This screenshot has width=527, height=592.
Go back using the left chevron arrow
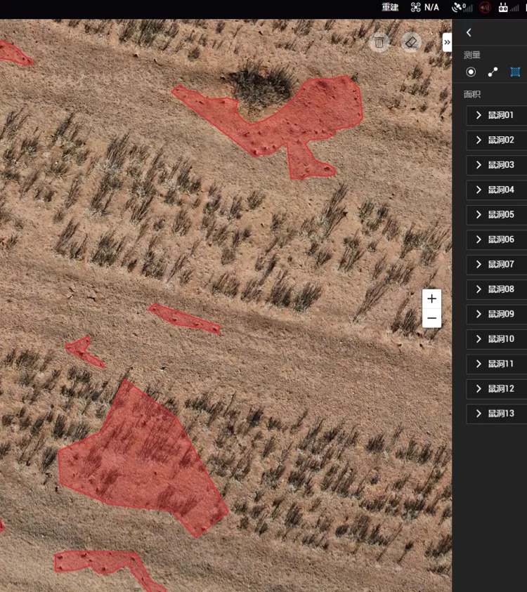(x=469, y=32)
